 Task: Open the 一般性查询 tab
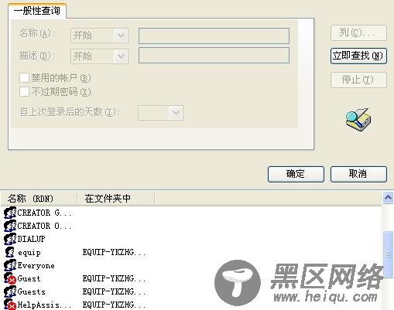pyautogui.click(x=37, y=11)
